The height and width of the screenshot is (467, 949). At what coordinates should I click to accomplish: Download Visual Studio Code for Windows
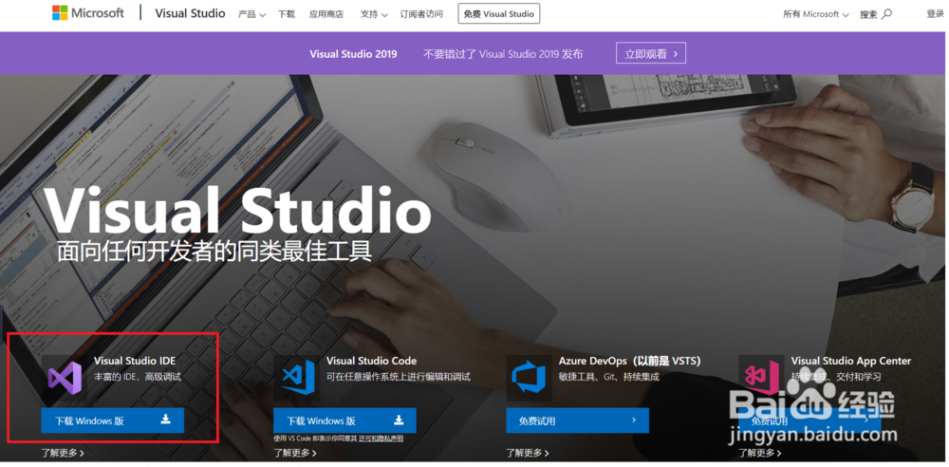pos(345,420)
